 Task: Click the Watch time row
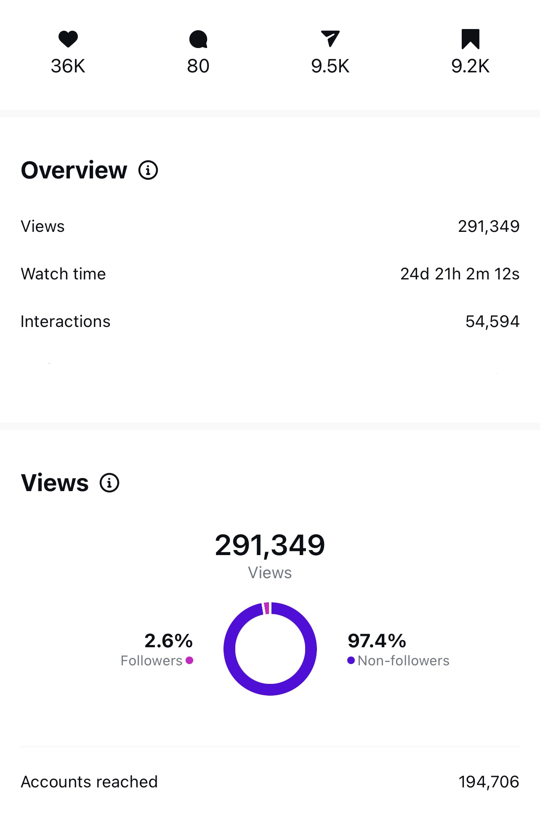[270, 274]
